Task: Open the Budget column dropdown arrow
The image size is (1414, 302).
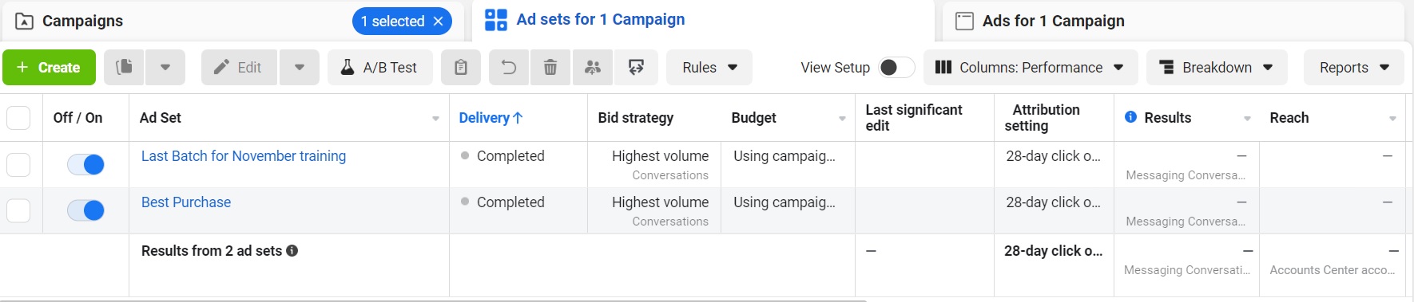Action: (842, 119)
